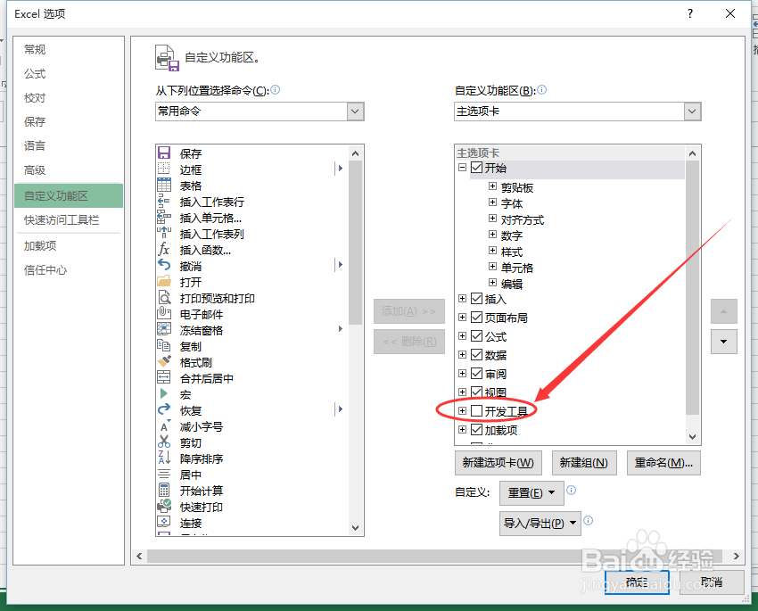The height and width of the screenshot is (611, 758).
Task: Select the 撤消 undo icon
Action: coord(164,266)
